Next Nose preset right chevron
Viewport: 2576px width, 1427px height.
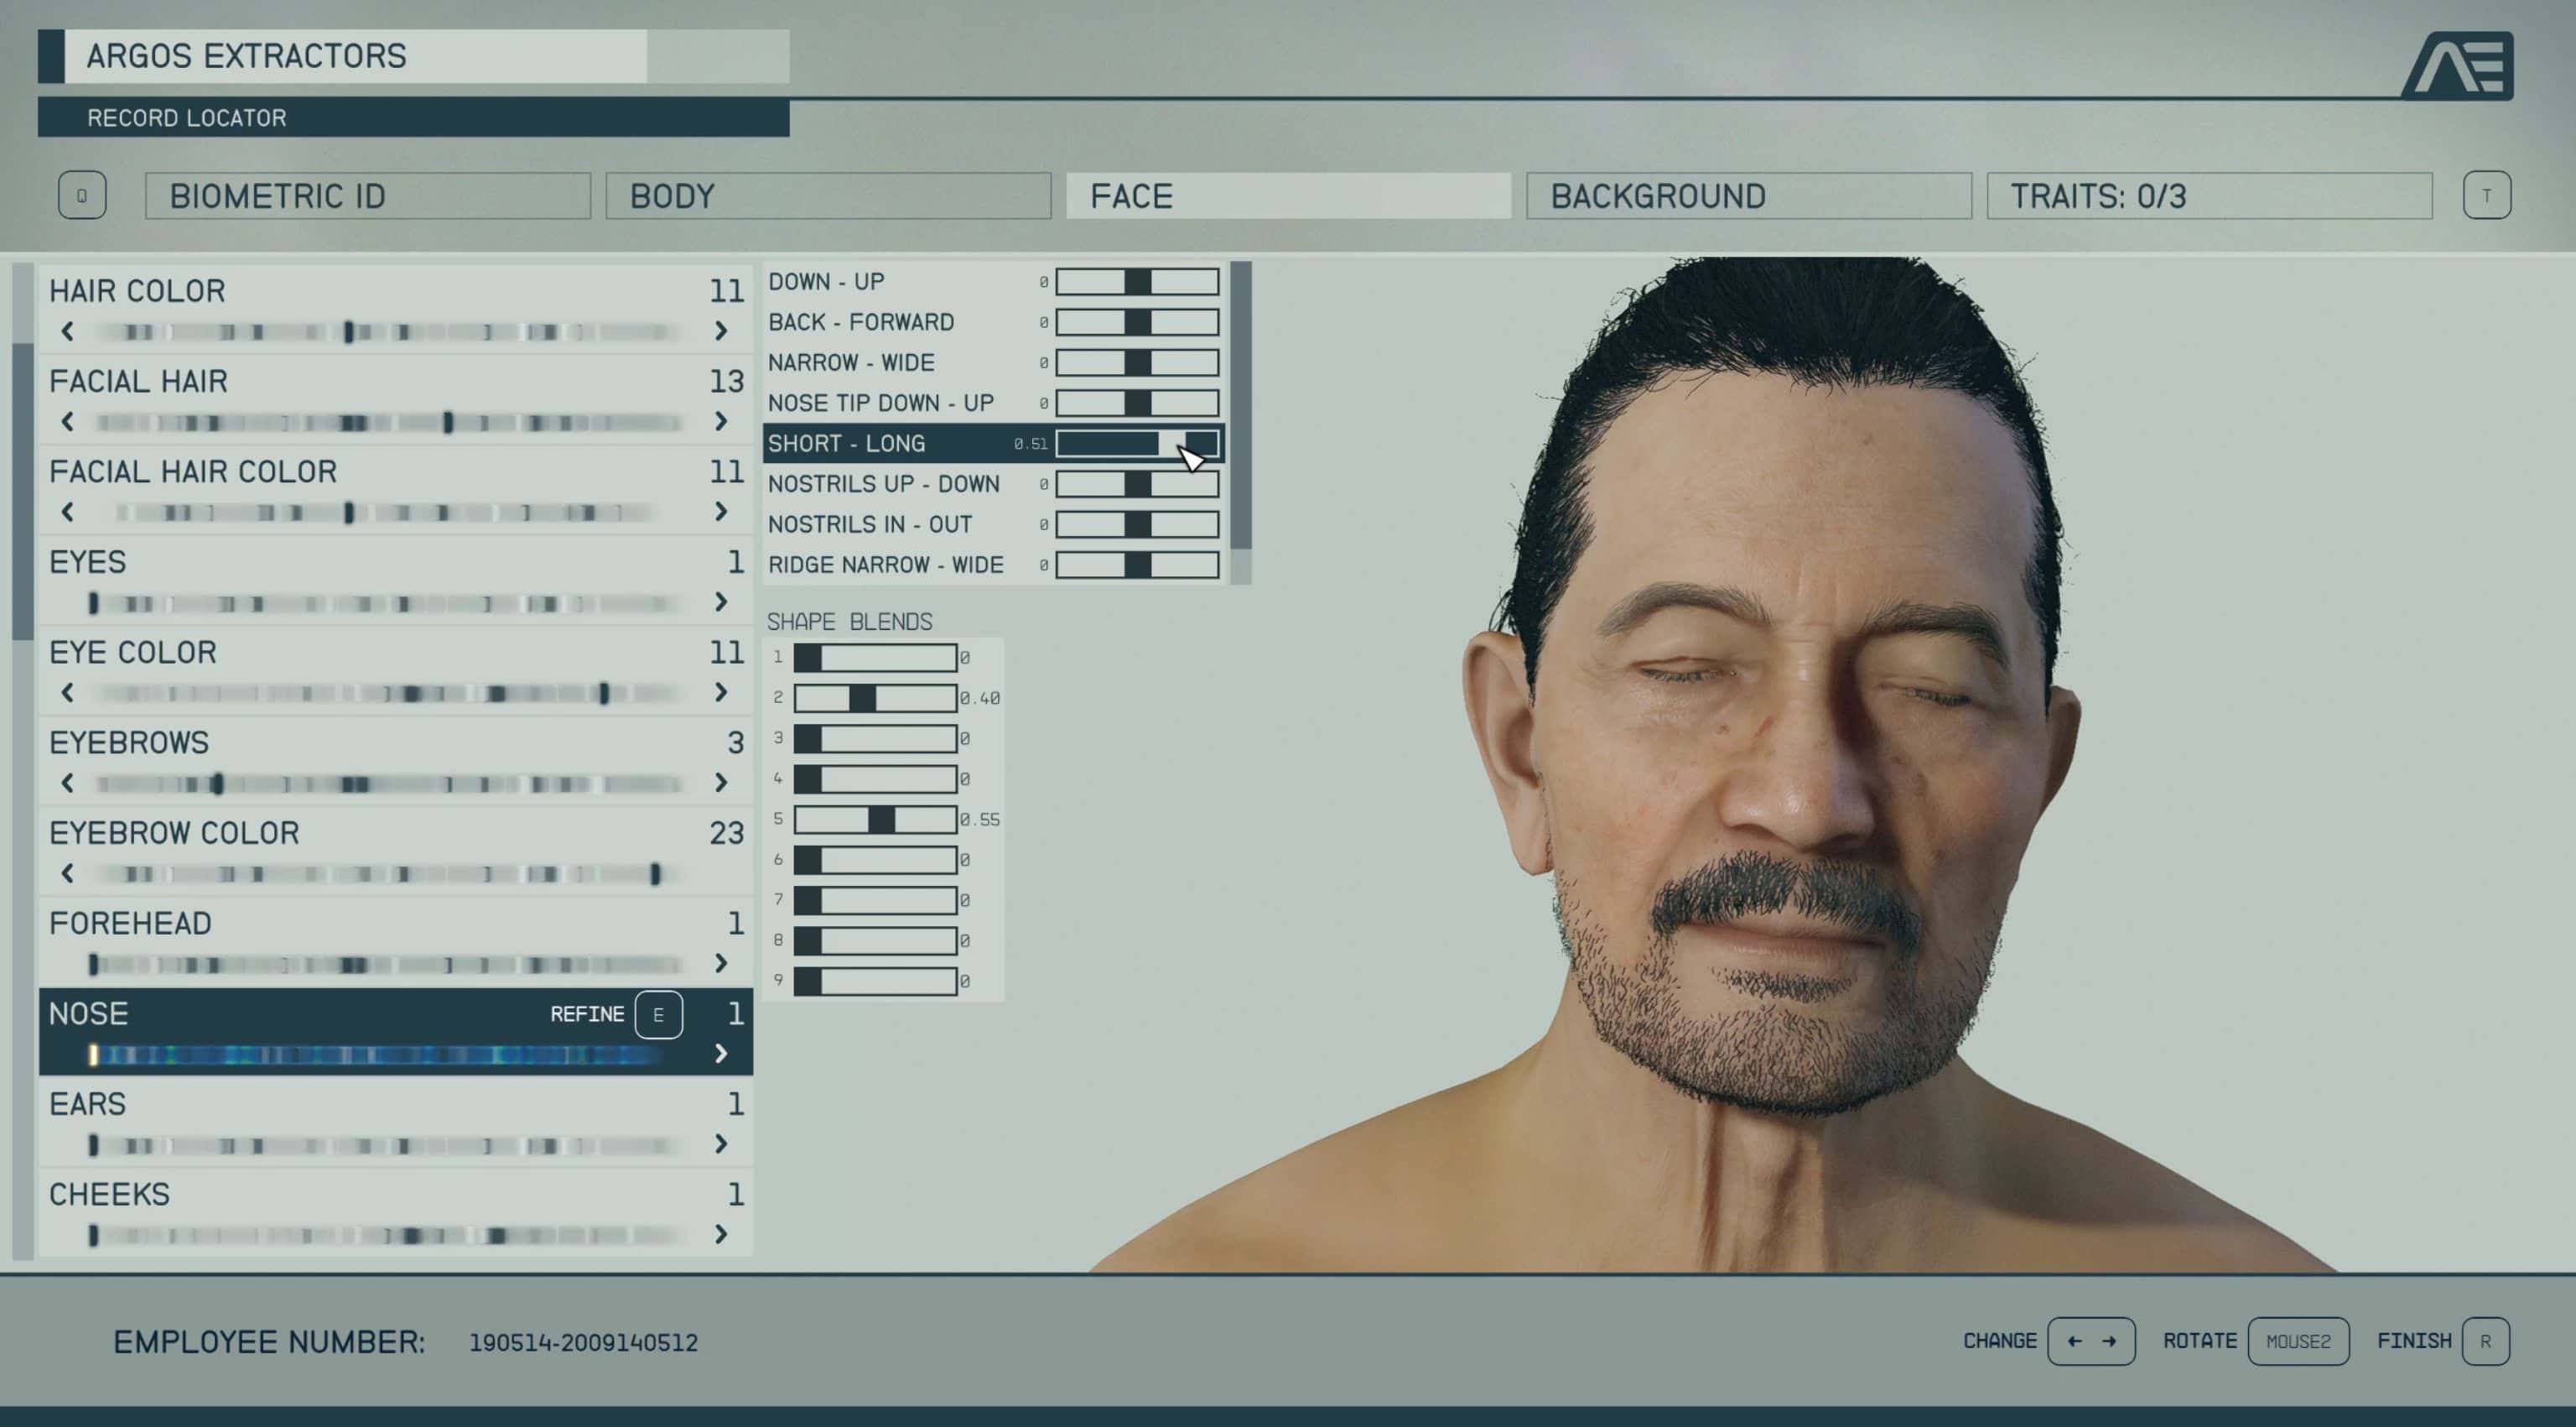(x=721, y=1054)
